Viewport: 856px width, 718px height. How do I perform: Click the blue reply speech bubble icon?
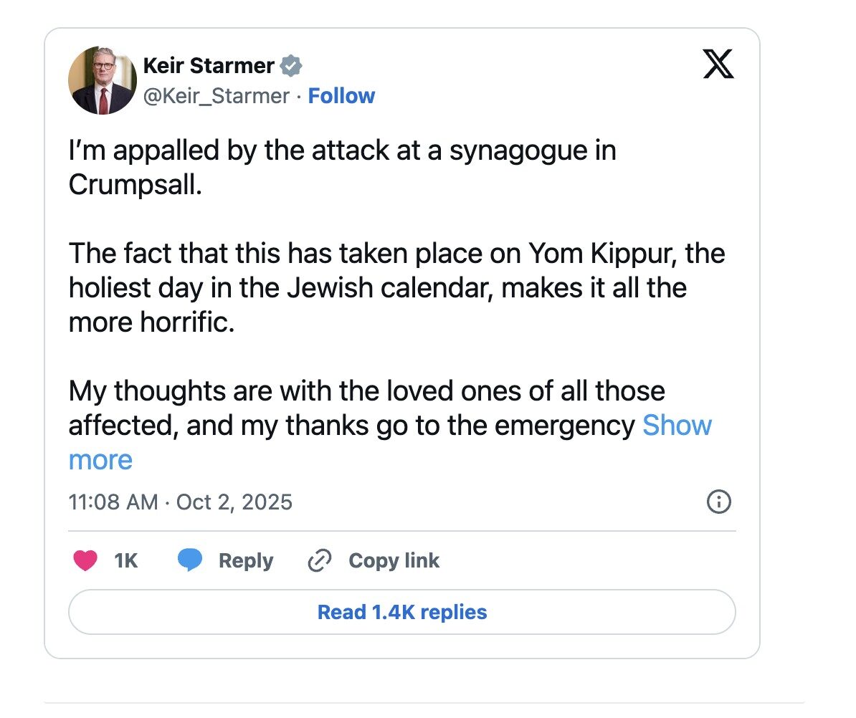point(190,560)
